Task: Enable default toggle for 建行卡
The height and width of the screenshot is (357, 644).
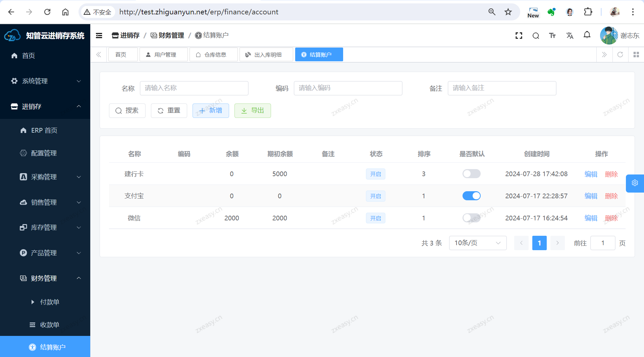Action: [471, 174]
